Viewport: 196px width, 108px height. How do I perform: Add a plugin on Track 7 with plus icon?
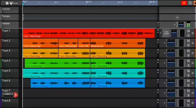point(165,93)
